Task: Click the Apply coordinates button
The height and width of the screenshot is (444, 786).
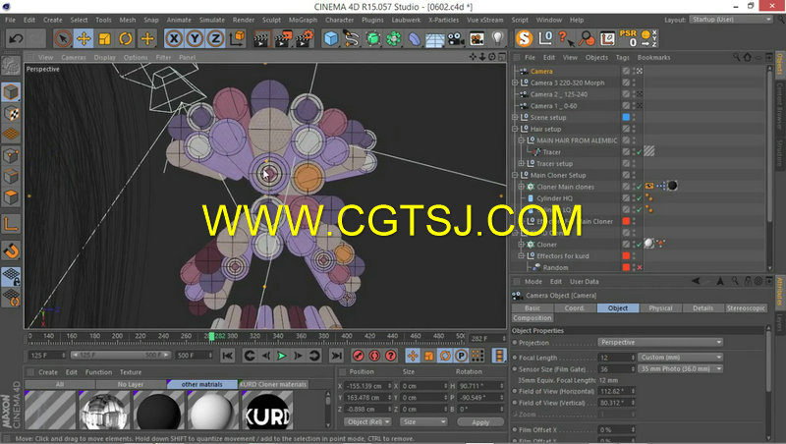Action: tap(480, 422)
